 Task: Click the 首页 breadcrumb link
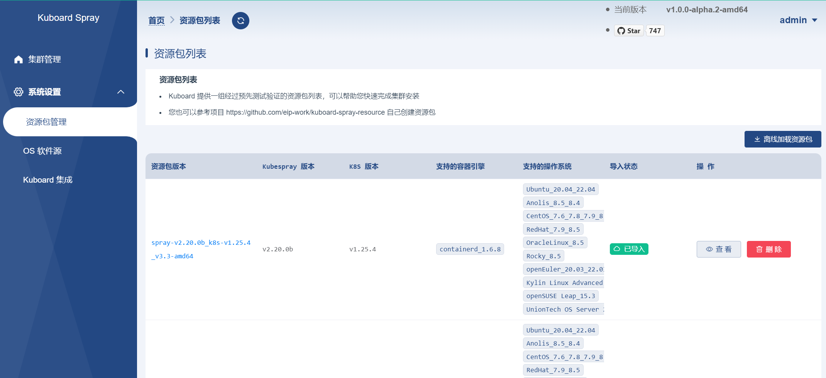(156, 20)
